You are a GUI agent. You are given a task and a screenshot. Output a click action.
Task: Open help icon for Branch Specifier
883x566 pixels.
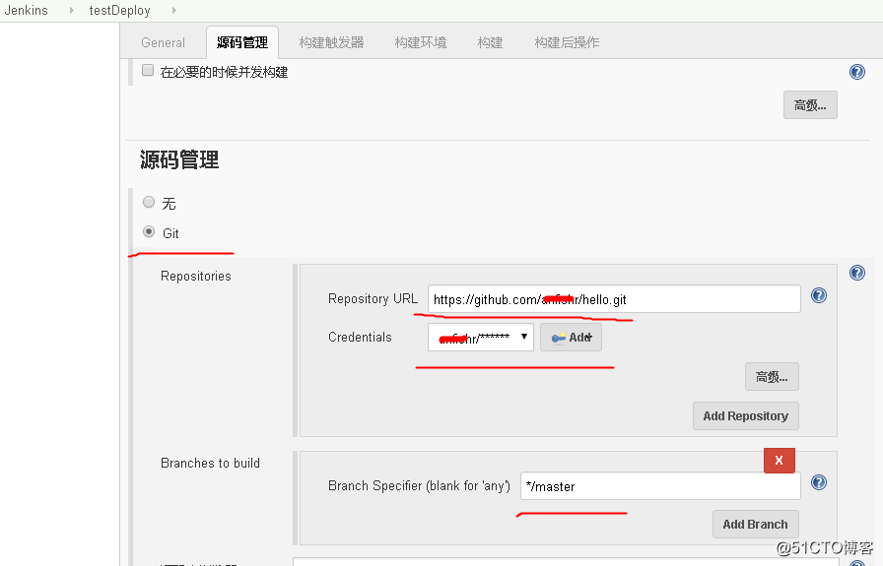tap(818, 482)
